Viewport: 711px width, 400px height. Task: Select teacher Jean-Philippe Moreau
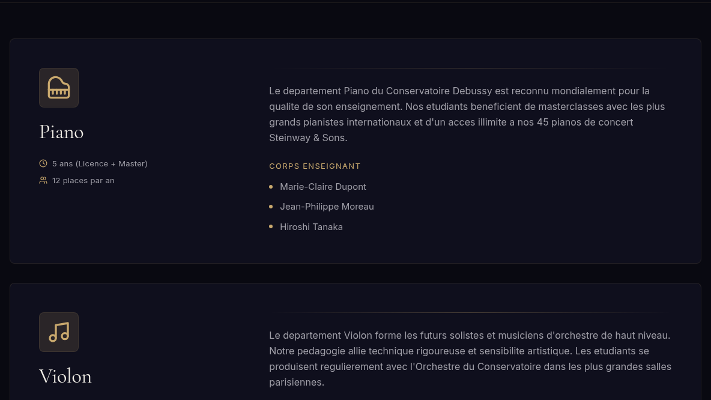coord(327,207)
